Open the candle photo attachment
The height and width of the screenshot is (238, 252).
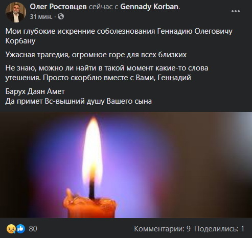point(126,165)
